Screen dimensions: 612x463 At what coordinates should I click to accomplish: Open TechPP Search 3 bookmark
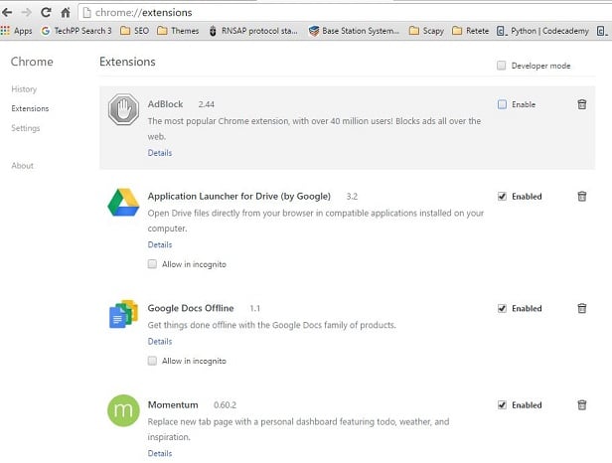click(x=76, y=31)
